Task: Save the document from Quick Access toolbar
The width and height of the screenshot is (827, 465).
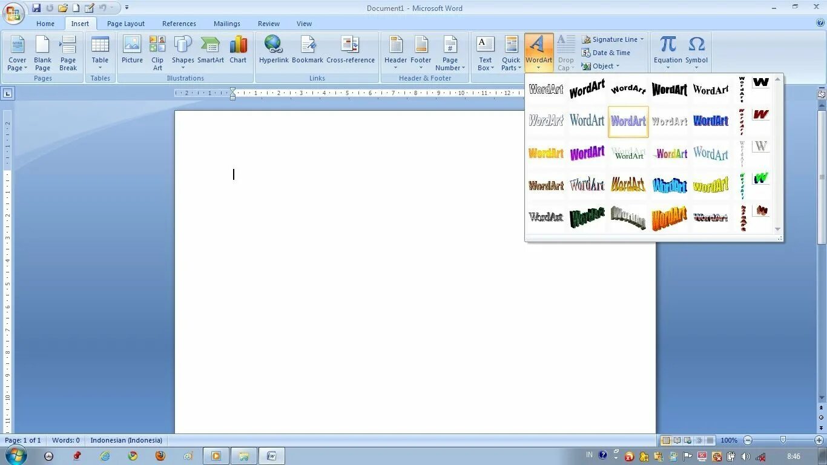Action: pyautogui.click(x=36, y=8)
